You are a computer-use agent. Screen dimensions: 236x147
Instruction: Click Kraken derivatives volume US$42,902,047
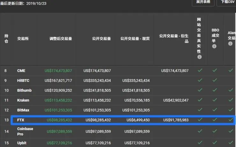tap(176, 100)
